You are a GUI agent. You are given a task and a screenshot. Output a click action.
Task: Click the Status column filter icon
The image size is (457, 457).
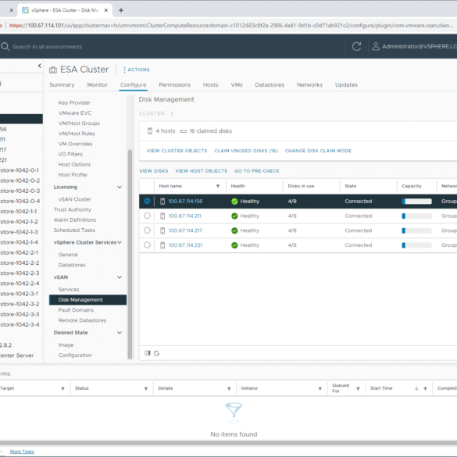(146, 389)
